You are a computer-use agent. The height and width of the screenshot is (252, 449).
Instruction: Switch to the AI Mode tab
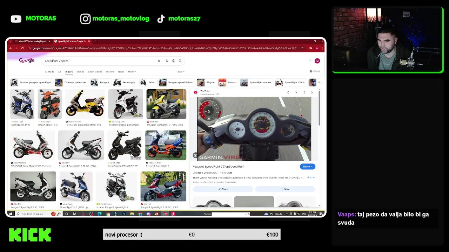pyautogui.click(x=49, y=72)
